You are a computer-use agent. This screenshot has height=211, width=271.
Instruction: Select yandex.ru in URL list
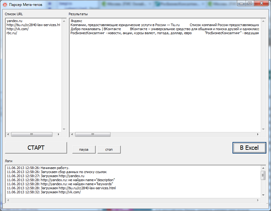point(15,21)
